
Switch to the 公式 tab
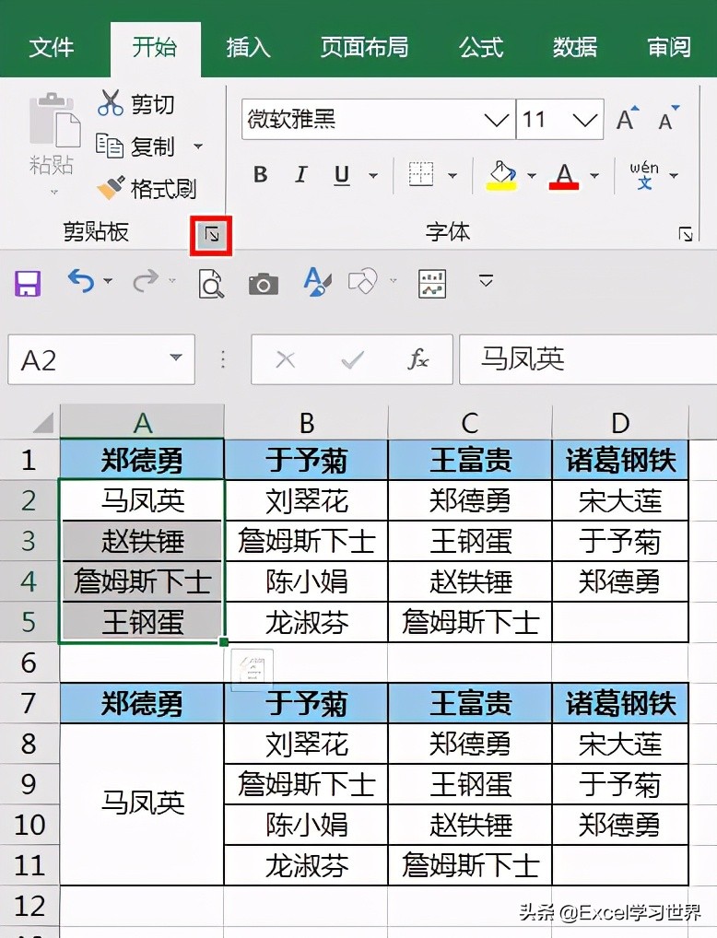click(480, 47)
